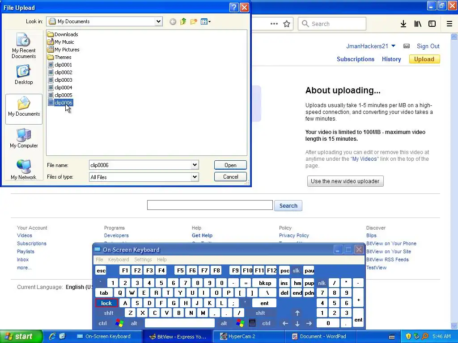The height and width of the screenshot is (343, 458).
Task: Toggle the left ctrl key
Action: (102, 323)
